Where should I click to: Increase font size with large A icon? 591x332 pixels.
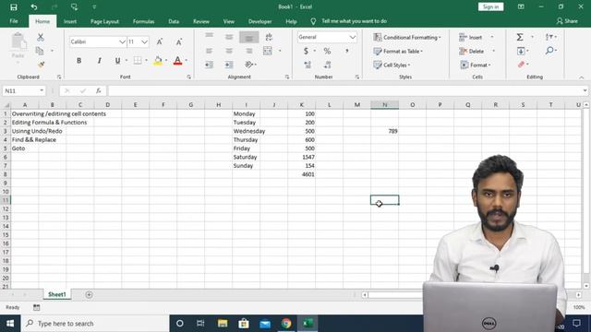160,41
